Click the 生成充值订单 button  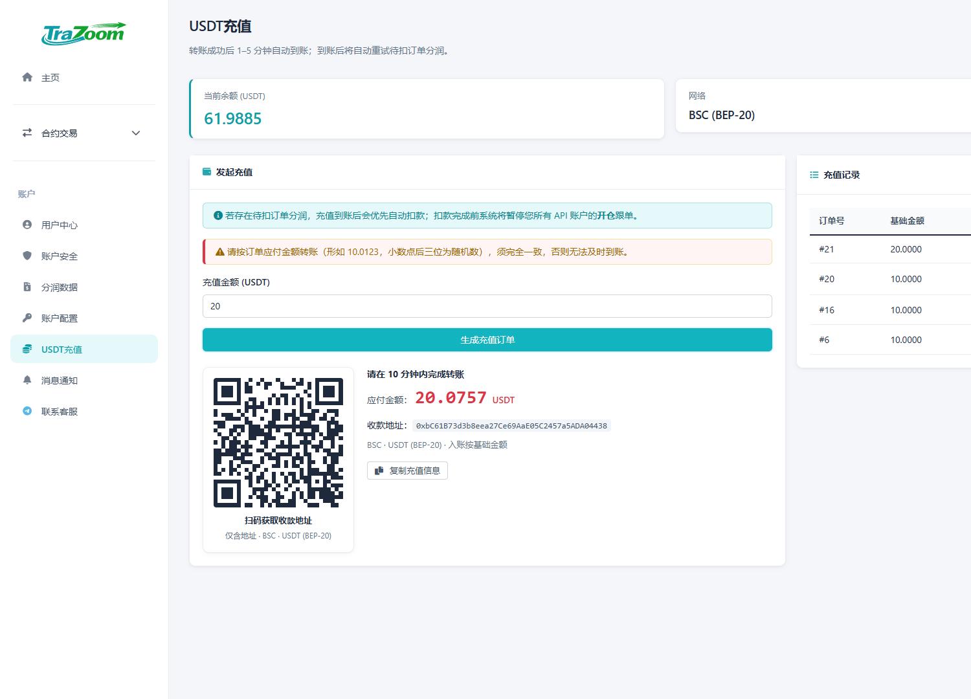pos(487,340)
